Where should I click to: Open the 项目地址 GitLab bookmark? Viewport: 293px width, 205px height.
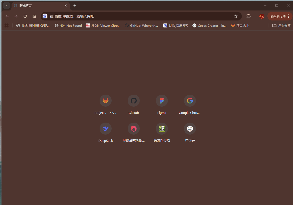[x=240, y=25]
